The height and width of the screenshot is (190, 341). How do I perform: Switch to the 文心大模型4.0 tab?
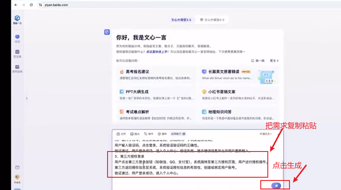click(212, 20)
